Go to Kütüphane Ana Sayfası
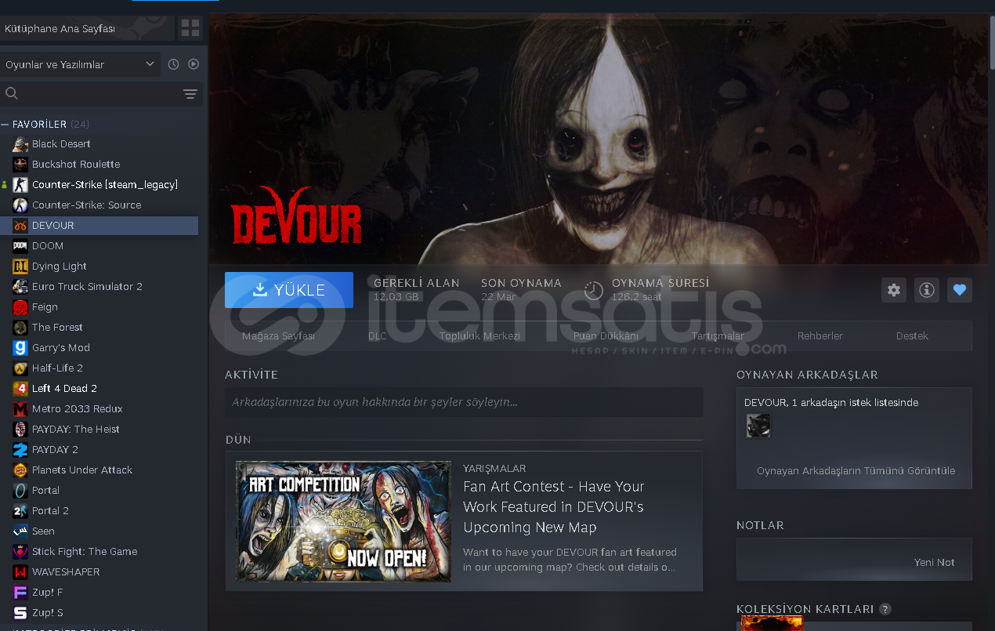This screenshot has width=995, height=631. point(87,28)
